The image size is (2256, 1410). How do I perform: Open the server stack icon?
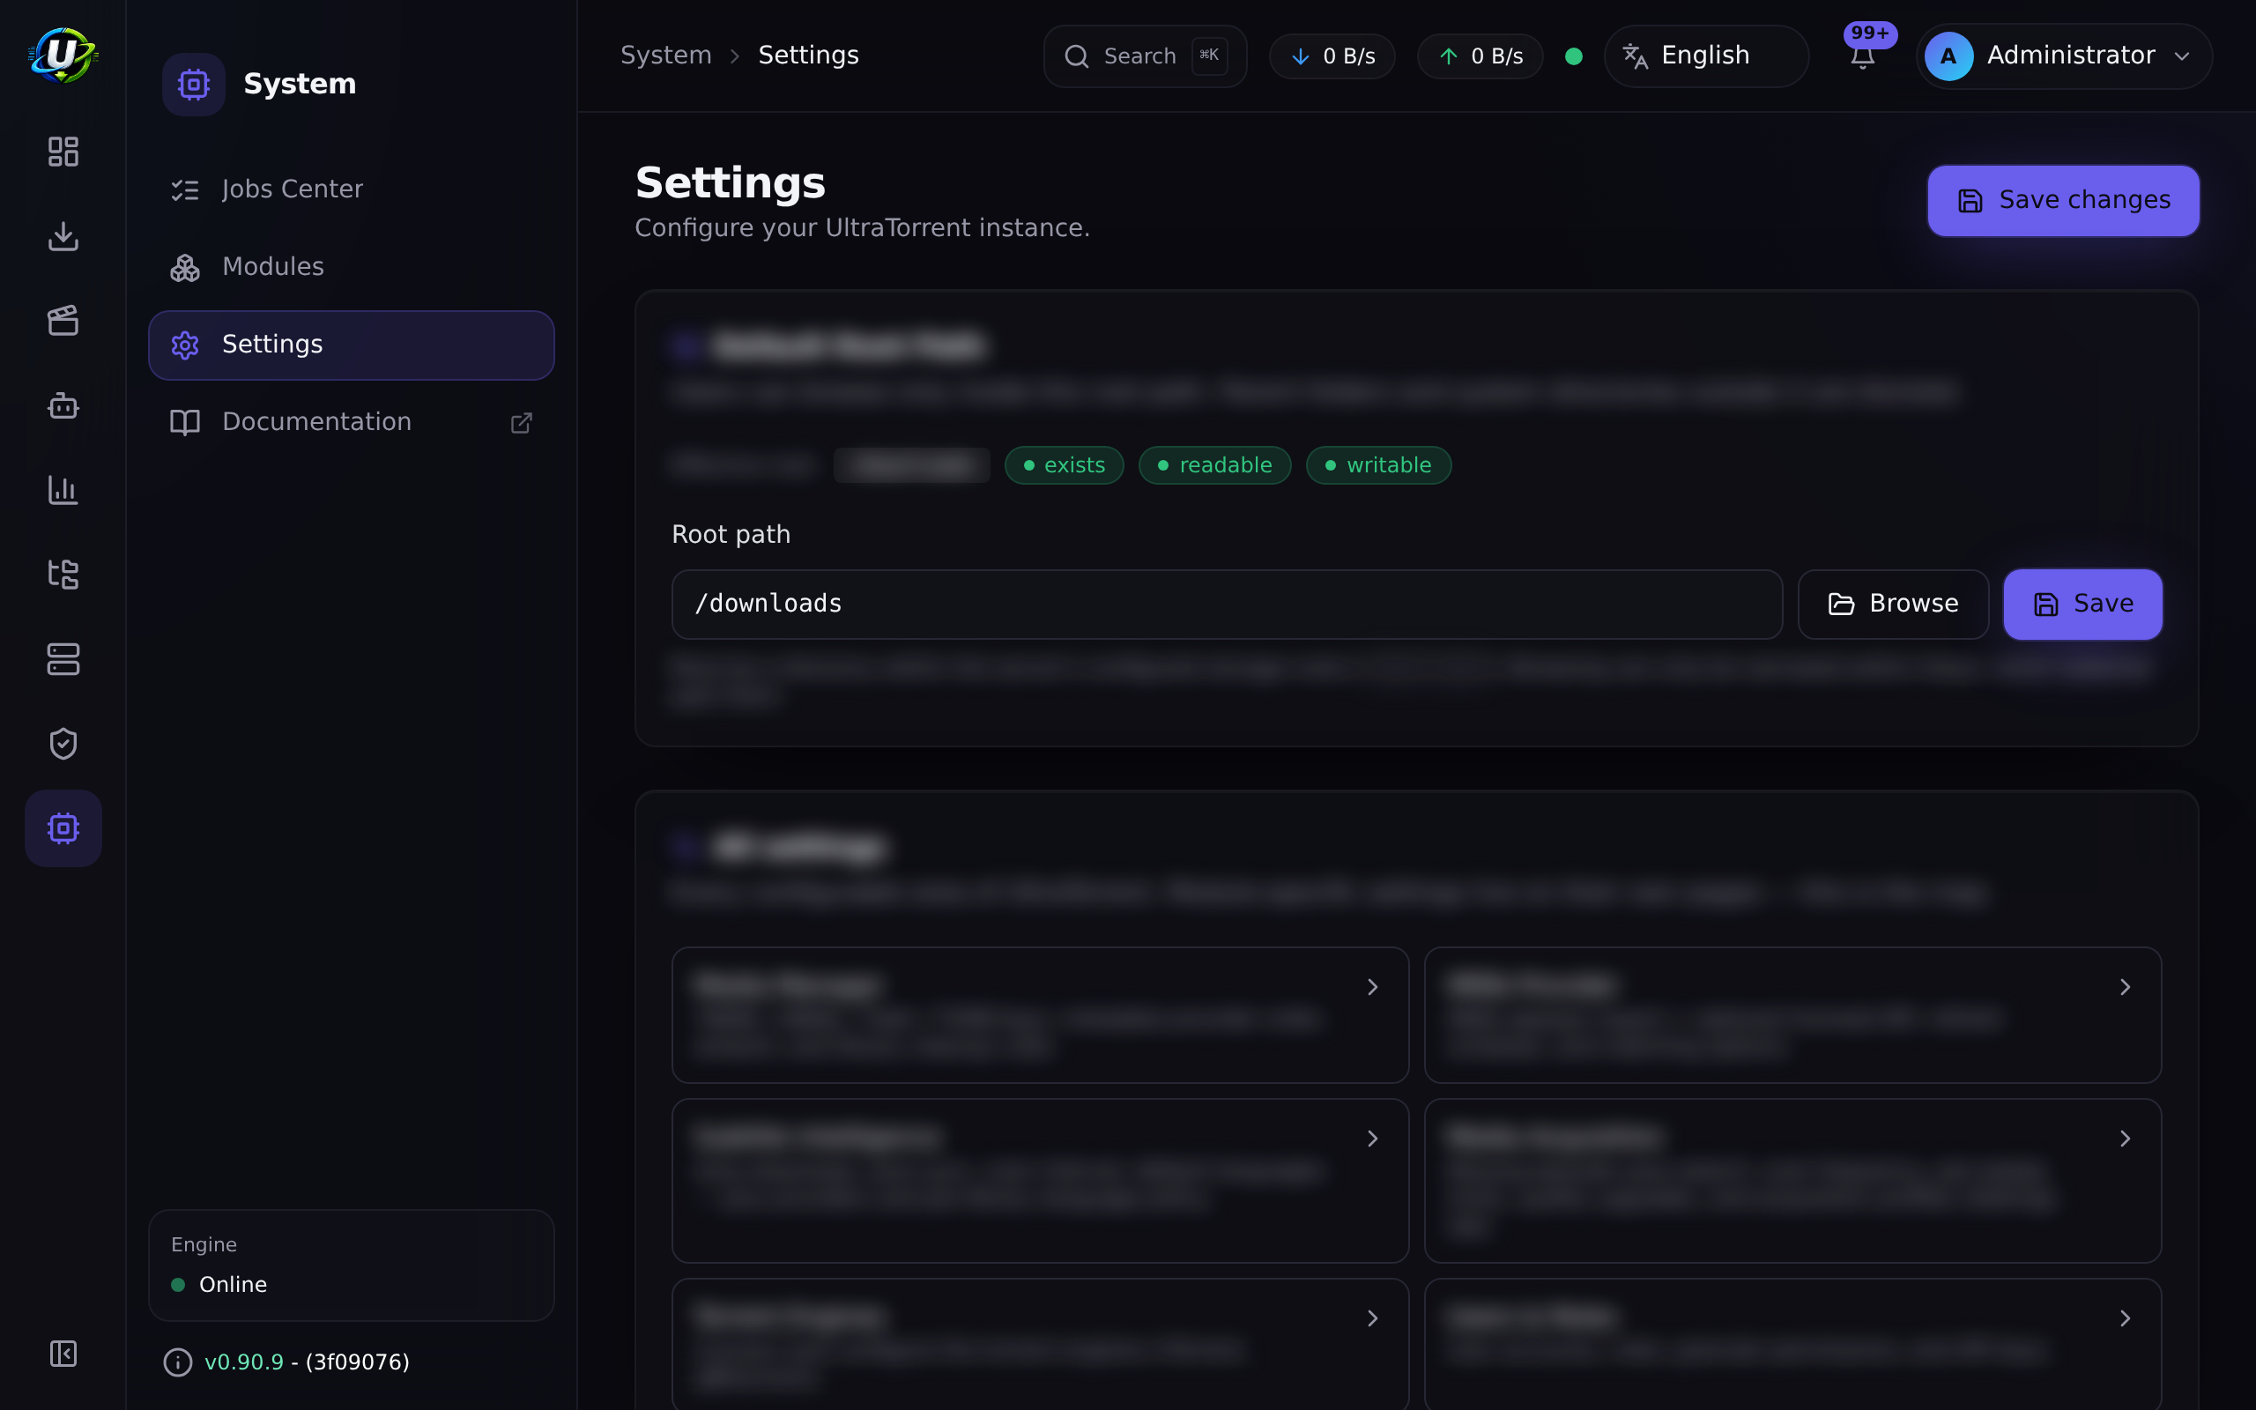click(63, 659)
